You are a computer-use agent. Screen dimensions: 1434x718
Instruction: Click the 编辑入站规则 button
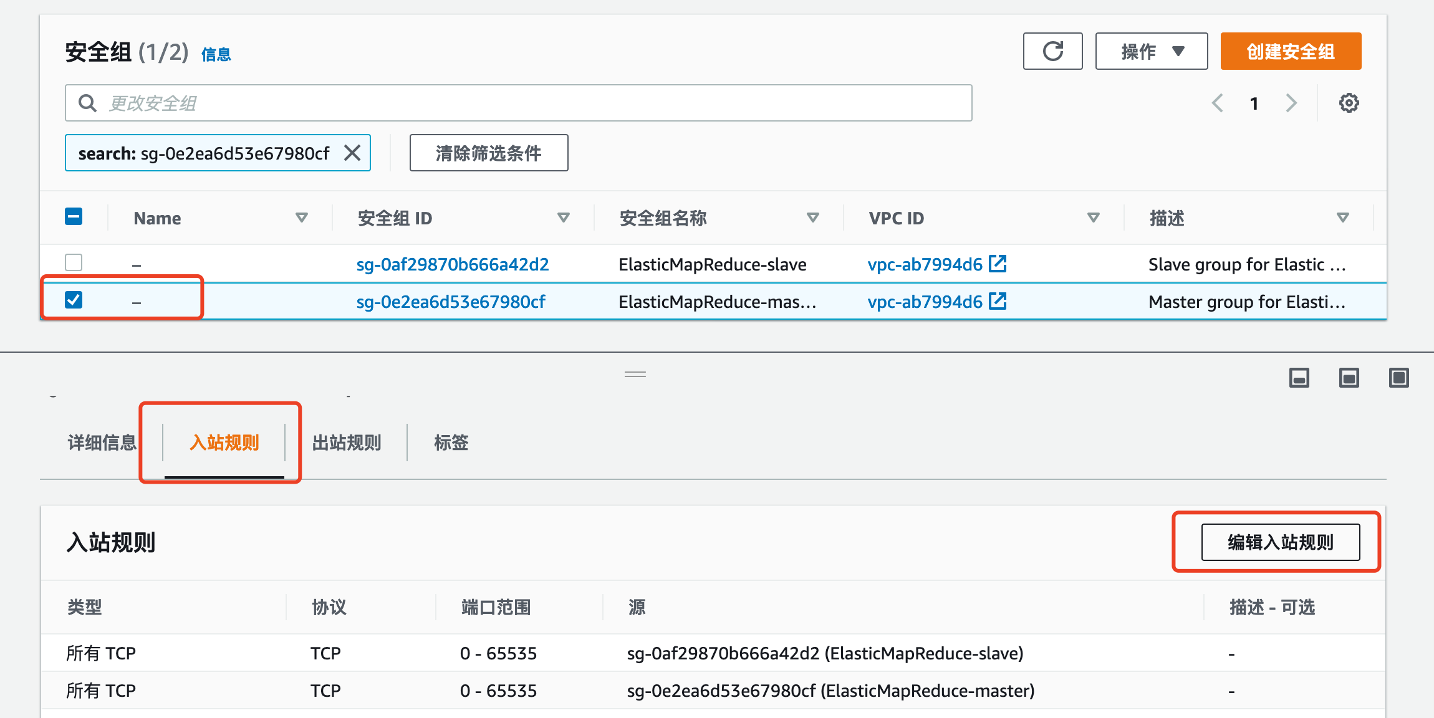tap(1280, 542)
